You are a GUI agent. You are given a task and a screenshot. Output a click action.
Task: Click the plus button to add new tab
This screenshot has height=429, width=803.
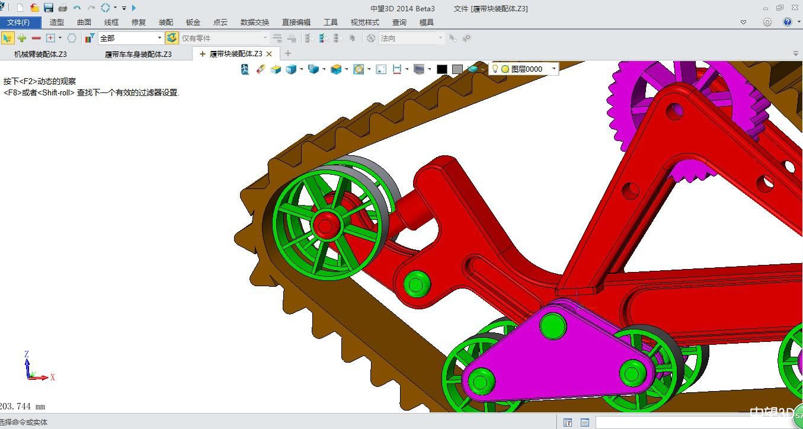[288, 53]
